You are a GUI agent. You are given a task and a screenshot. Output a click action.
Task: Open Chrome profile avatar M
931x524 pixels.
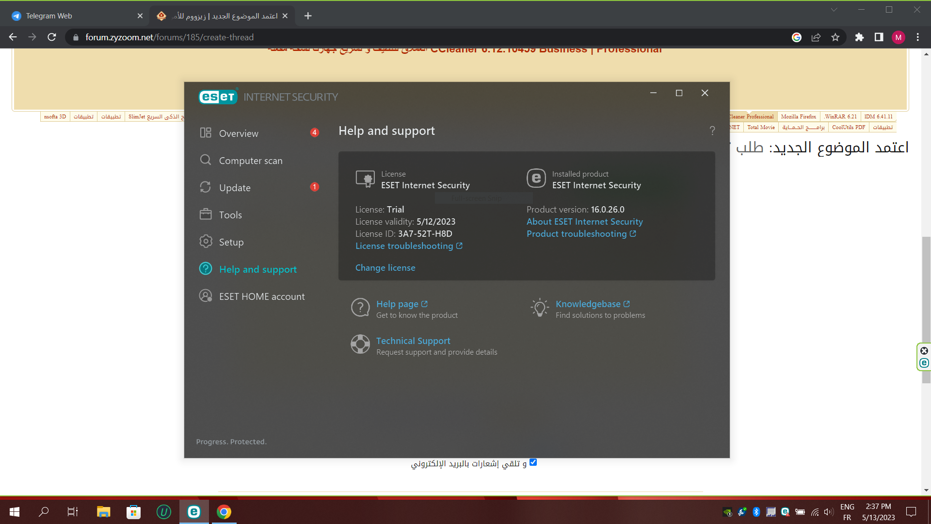click(898, 37)
